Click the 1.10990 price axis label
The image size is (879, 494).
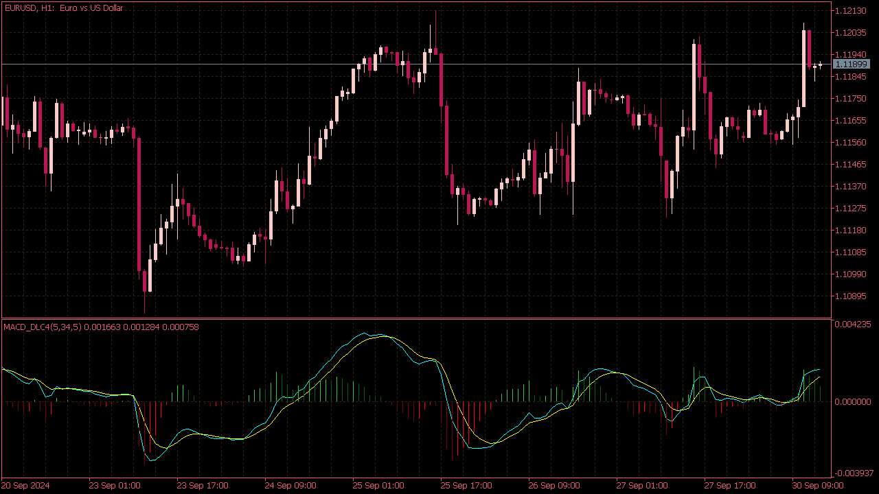click(x=851, y=274)
